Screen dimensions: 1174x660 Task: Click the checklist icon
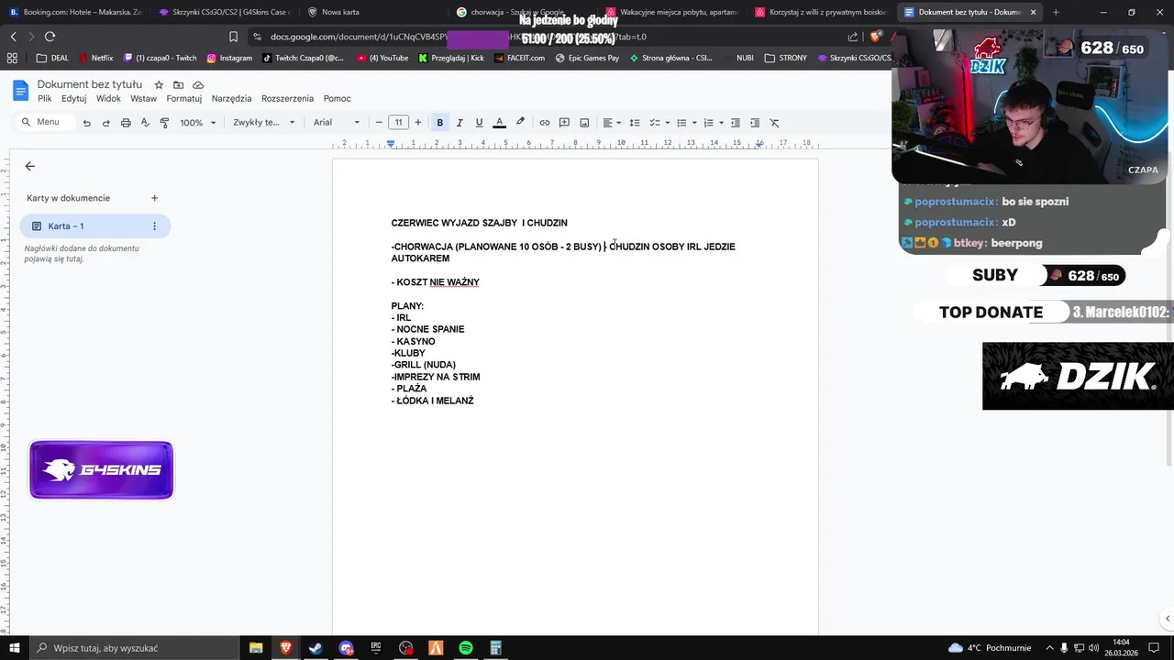pyautogui.click(x=655, y=123)
